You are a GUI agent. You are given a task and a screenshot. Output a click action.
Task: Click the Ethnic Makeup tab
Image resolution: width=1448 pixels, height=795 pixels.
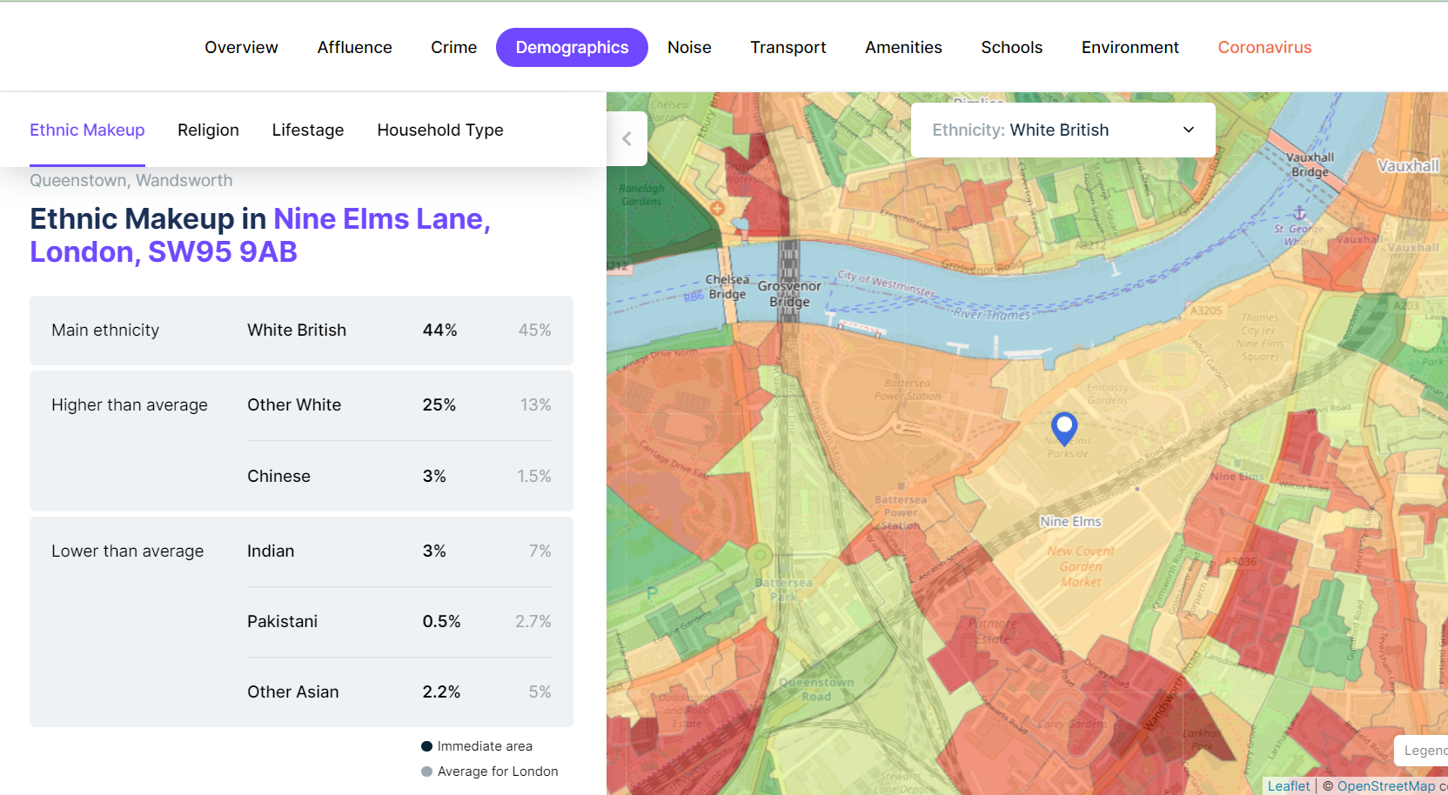[x=87, y=130]
